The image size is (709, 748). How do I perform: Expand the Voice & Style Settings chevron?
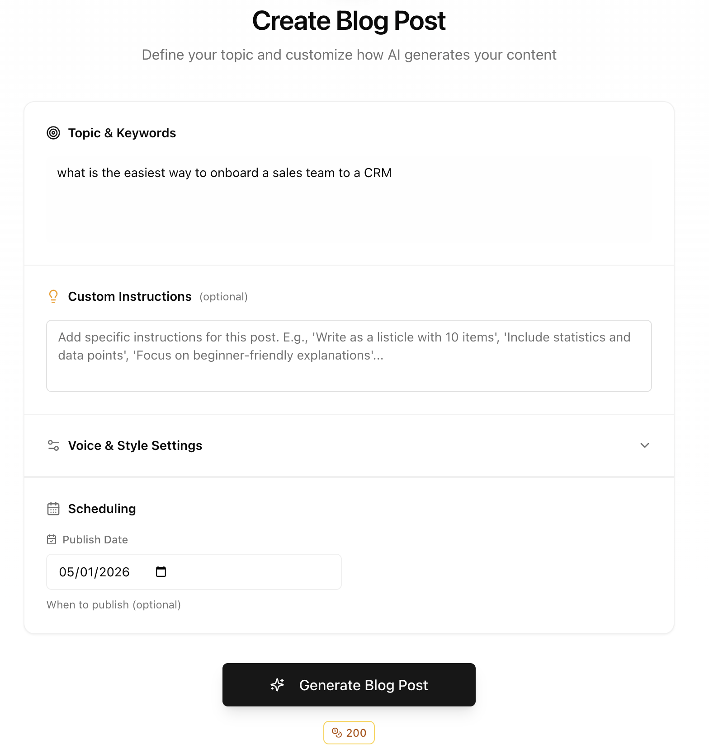pos(645,445)
